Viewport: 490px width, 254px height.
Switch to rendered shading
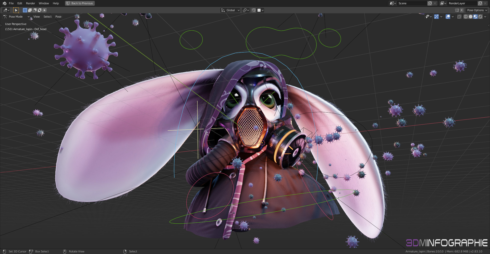pos(480,17)
